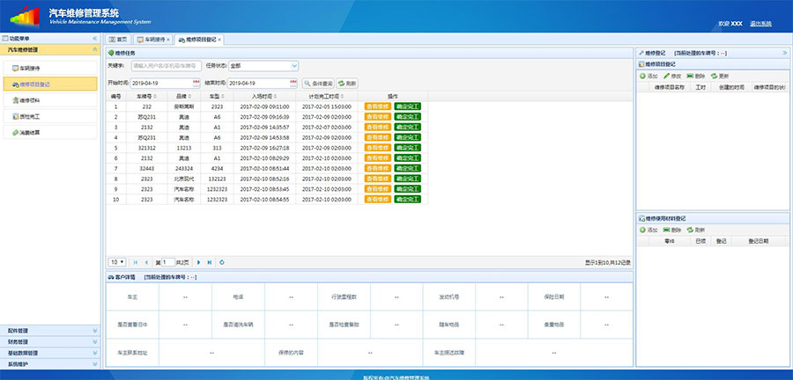Collapse the right 维修登记 panel

click(x=784, y=53)
